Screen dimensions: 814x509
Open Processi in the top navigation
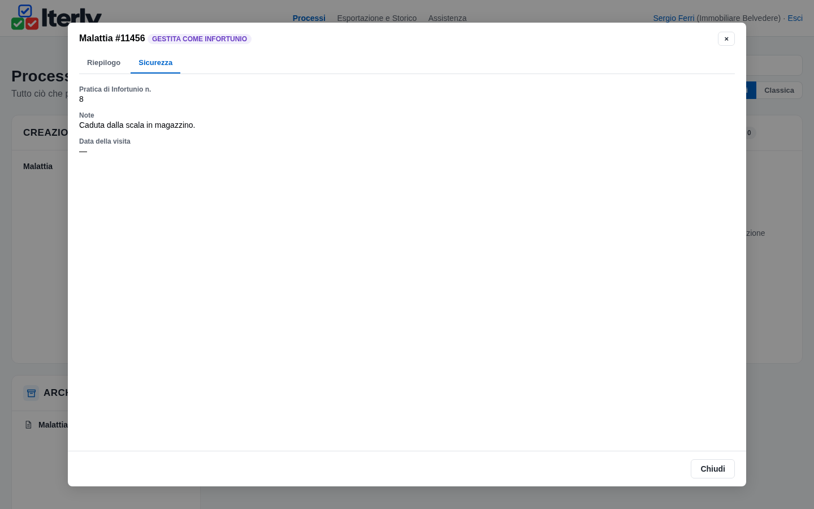pyautogui.click(x=309, y=18)
